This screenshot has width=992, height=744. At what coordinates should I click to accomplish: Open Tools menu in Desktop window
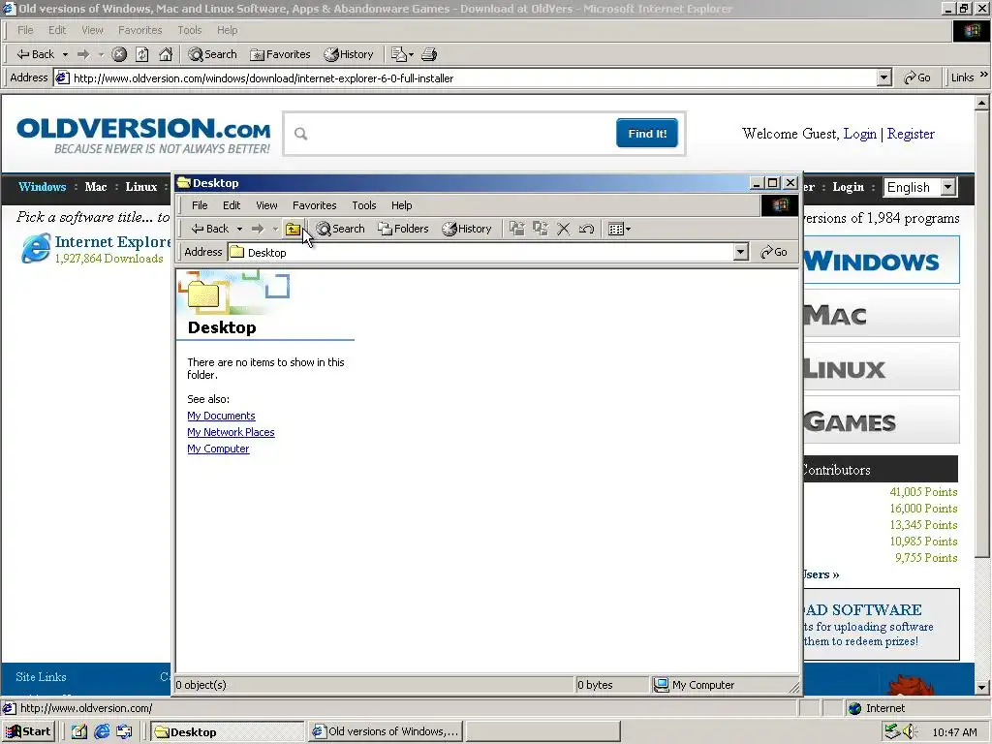click(364, 205)
